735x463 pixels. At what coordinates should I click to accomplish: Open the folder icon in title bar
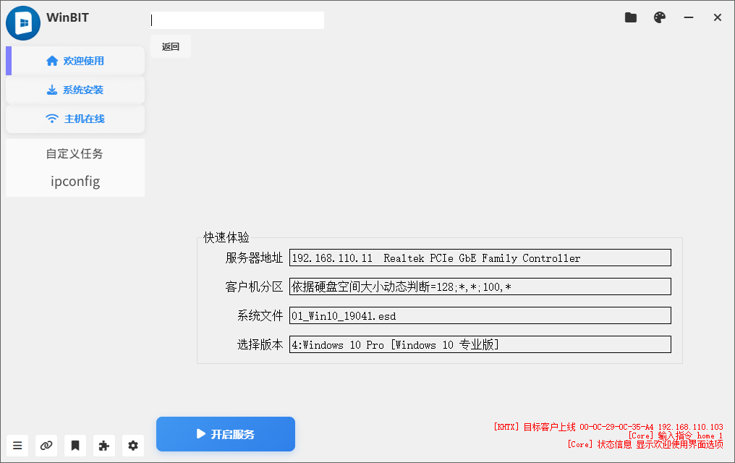pos(631,18)
